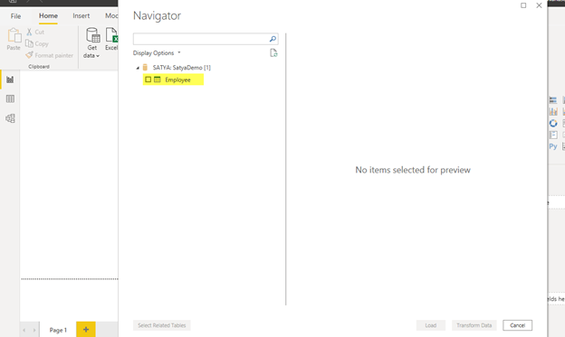The height and width of the screenshot is (337, 565).
Task: Click the SATYA: SatyaDemo database icon
Action: click(145, 67)
